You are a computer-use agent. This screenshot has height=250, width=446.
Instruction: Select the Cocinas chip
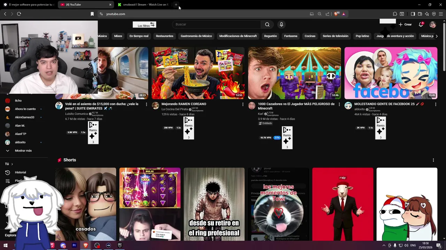(310, 36)
